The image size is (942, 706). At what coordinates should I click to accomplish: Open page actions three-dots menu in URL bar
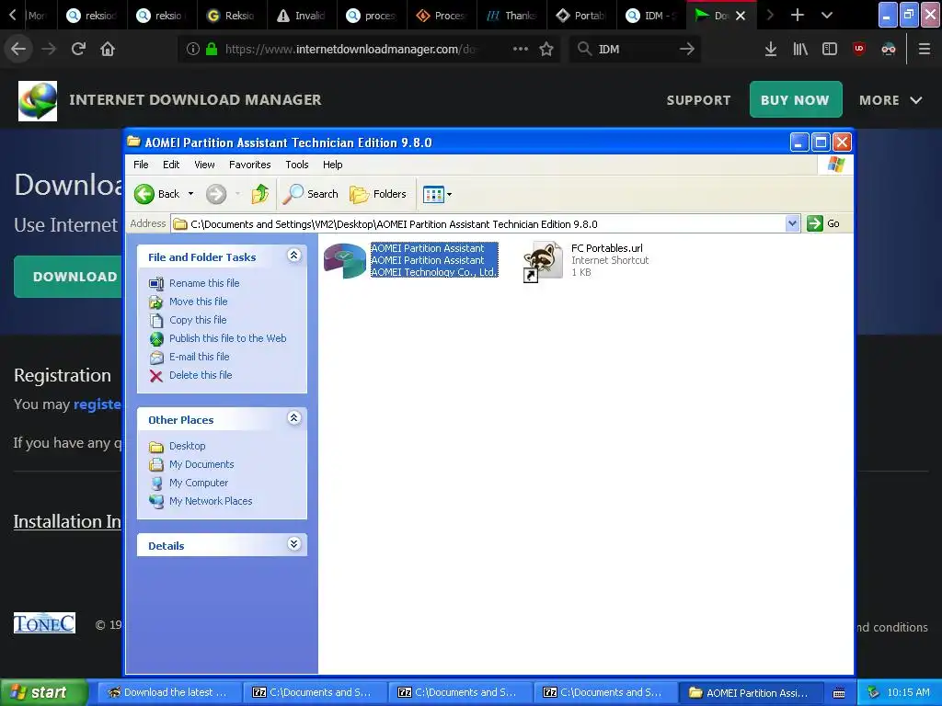pyautogui.click(x=521, y=49)
